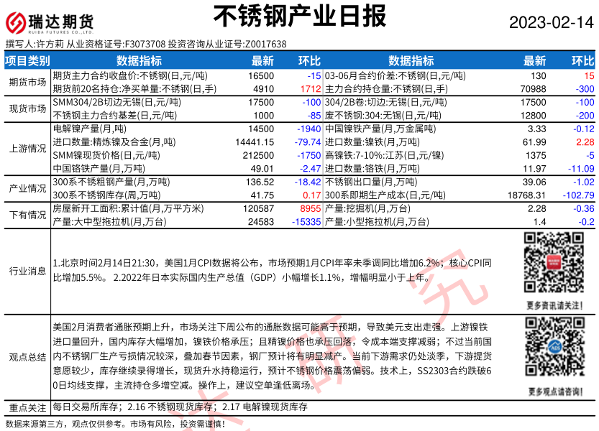Select the 产业情况 section label
Viewport: 599px width, 431px height.
[x=27, y=187]
